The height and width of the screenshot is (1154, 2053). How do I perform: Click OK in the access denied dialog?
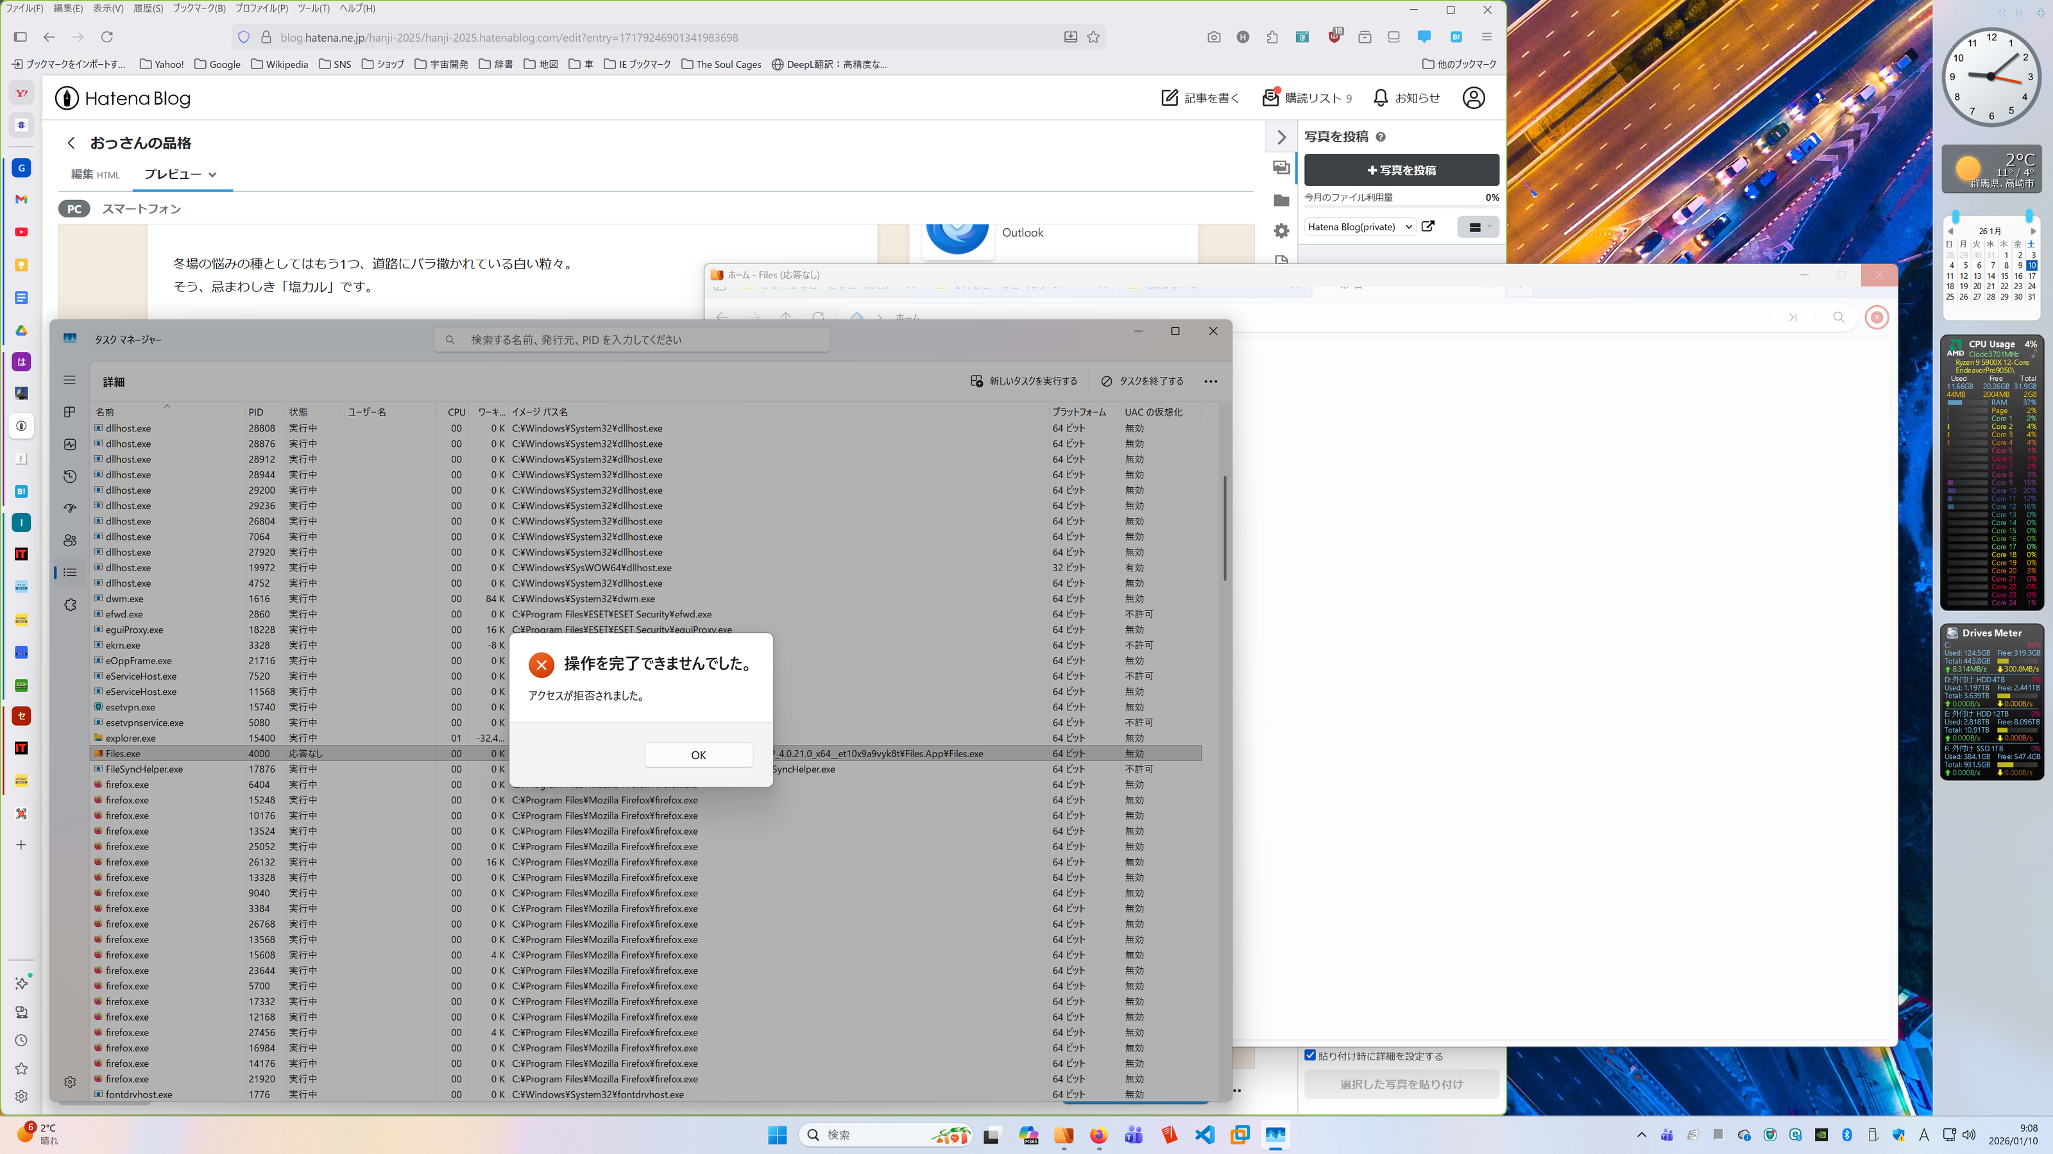pos(698,755)
